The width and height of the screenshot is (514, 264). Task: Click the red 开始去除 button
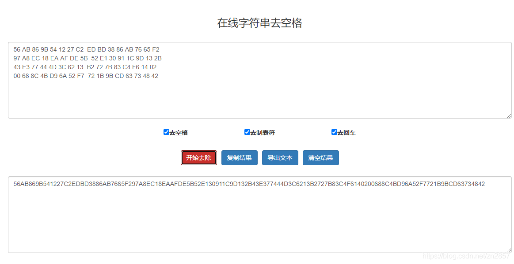[198, 158]
